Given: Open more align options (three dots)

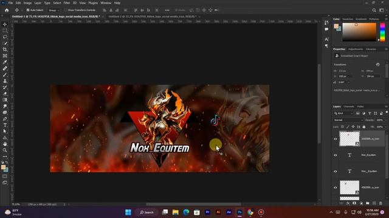Looking at the screenshot, I should coord(167,10).
